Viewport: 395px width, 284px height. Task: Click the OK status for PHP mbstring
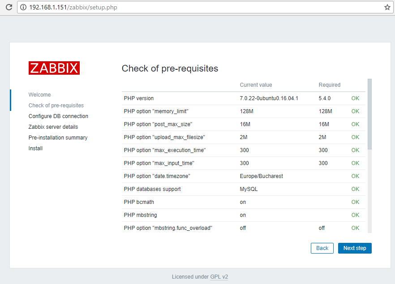pyautogui.click(x=355, y=215)
